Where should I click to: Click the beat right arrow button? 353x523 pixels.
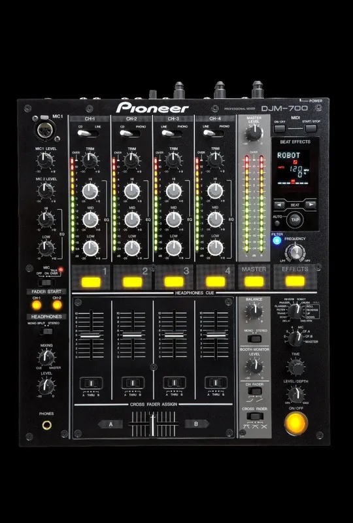click(311, 205)
